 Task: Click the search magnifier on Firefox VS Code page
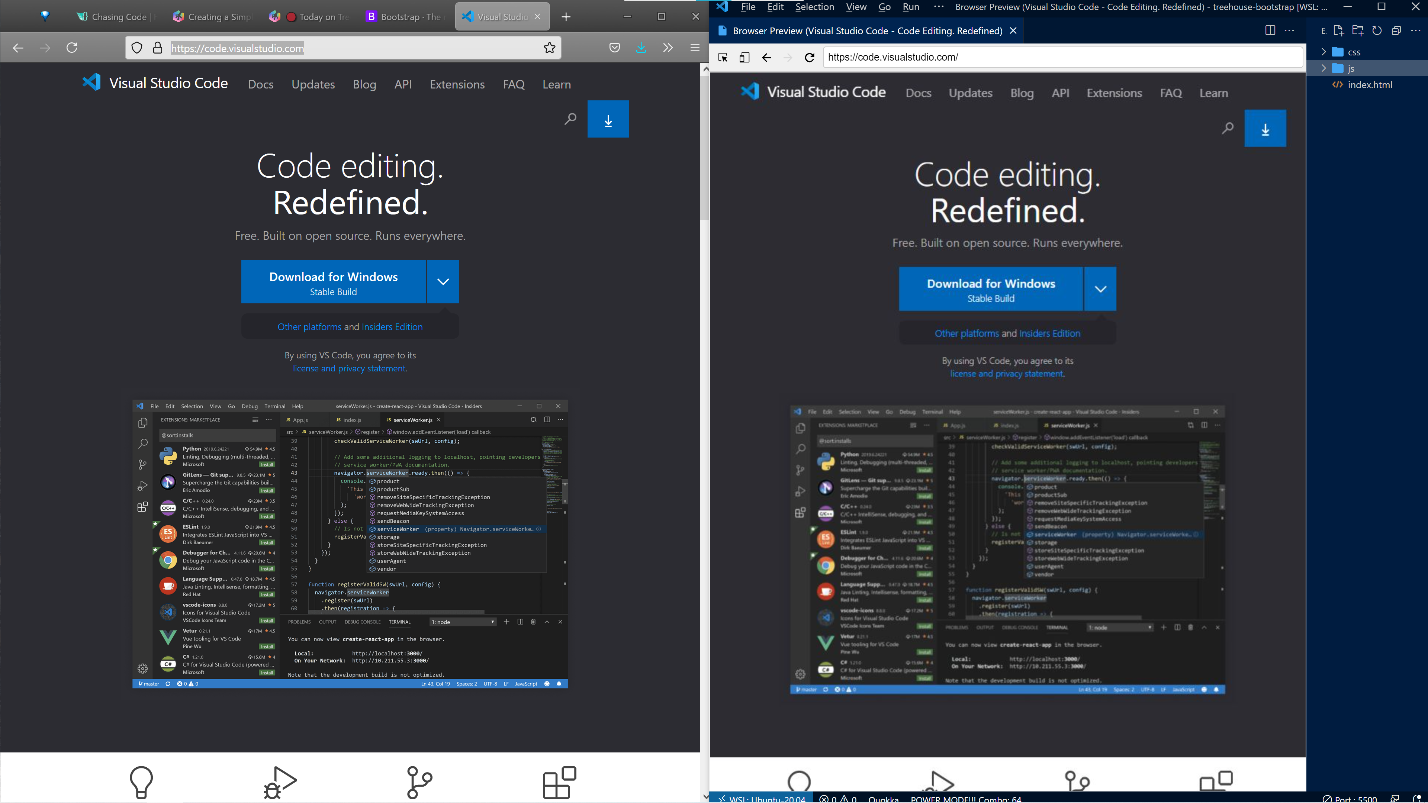[570, 119]
